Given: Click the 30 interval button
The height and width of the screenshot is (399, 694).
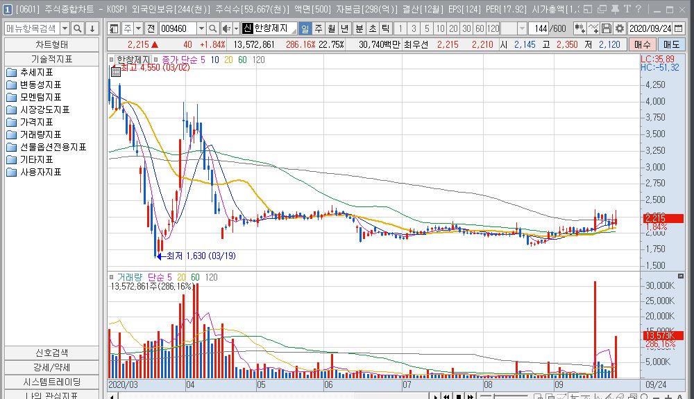Looking at the screenshot, I should pos(466,28).
